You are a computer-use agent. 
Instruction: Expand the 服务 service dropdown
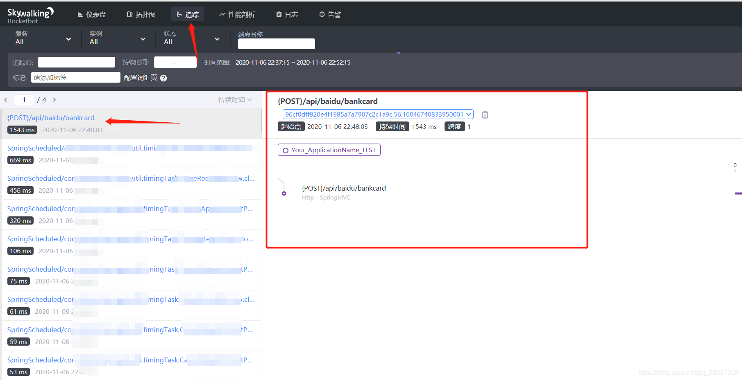pyautogui.click(x=43, y=38)
